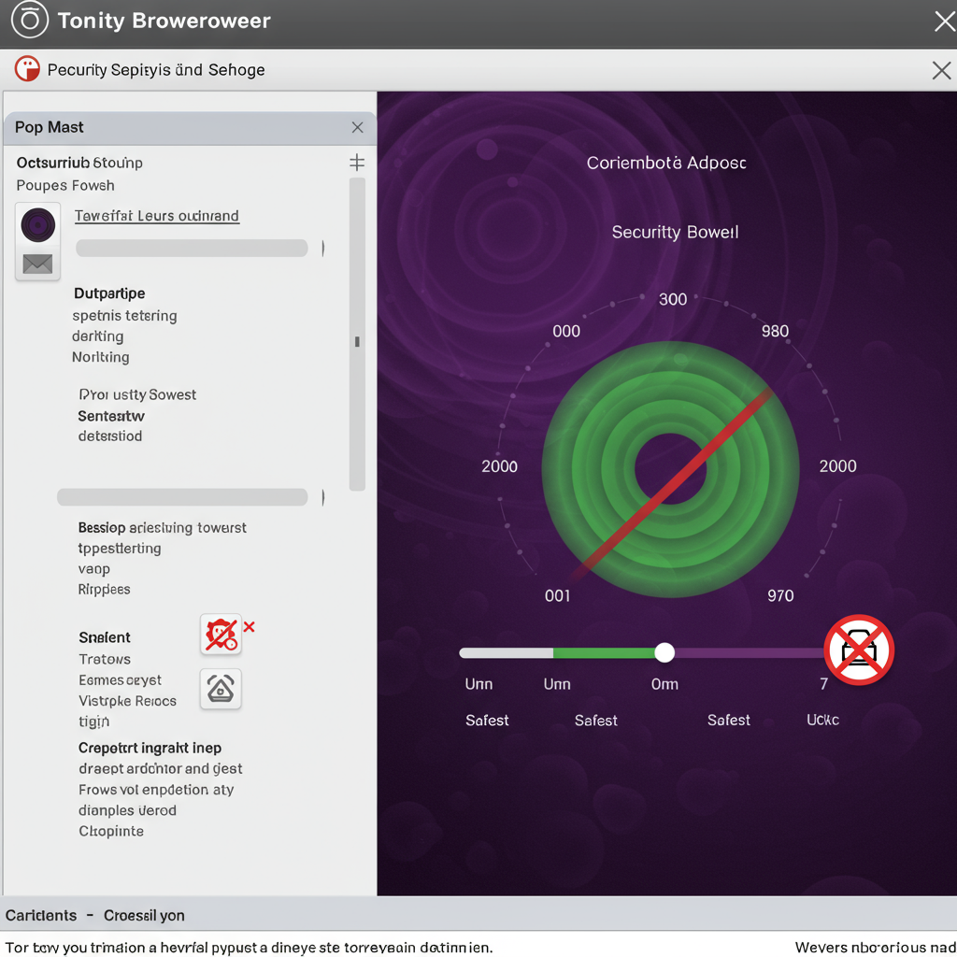The image size is (957, 957).
Task: Click the Wevers nbo-orious nad link
Action: coord(875,948)
